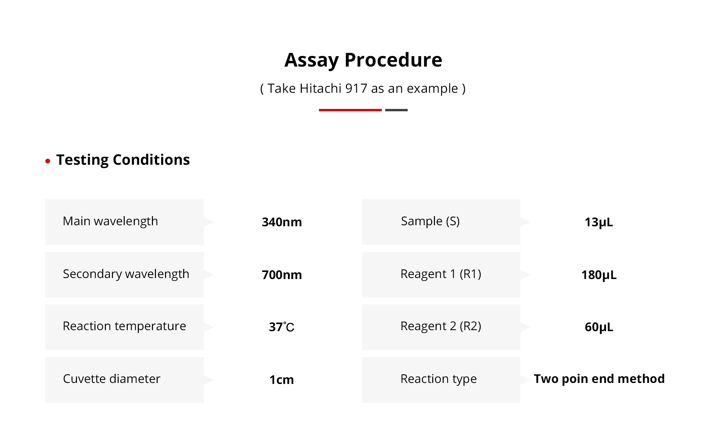726x430 pixels.
Task: Click the arrow pointer beside Cuvette diameter
Action: pyautogui.click(x=208, y=380)
